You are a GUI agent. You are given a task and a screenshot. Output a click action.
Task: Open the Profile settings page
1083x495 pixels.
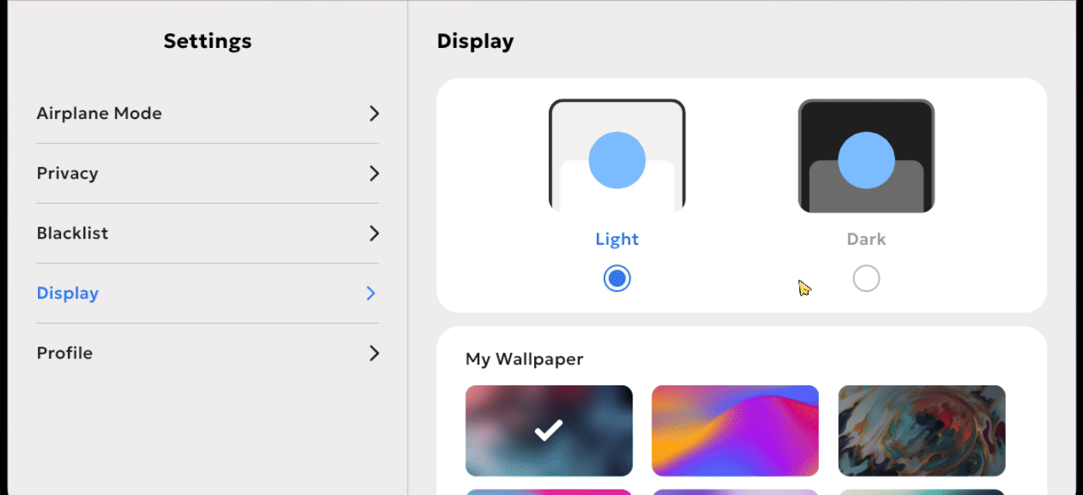208,353
